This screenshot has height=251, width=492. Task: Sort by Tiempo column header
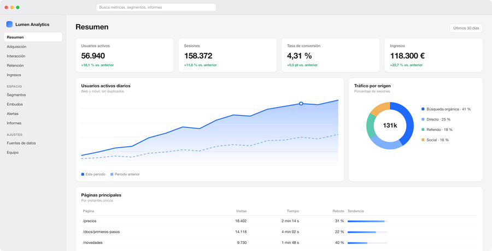(x=293, y=211)
